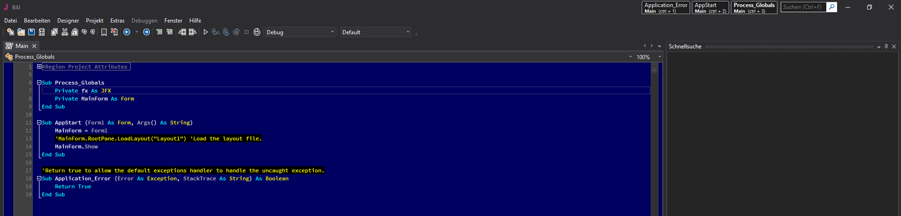Click the editor vertical scrollbar top button
901x216 pixels.
(x=654, y=69)
